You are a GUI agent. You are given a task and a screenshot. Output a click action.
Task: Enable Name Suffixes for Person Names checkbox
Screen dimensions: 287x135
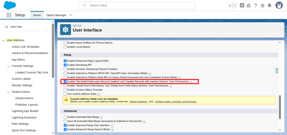point(65,43)
